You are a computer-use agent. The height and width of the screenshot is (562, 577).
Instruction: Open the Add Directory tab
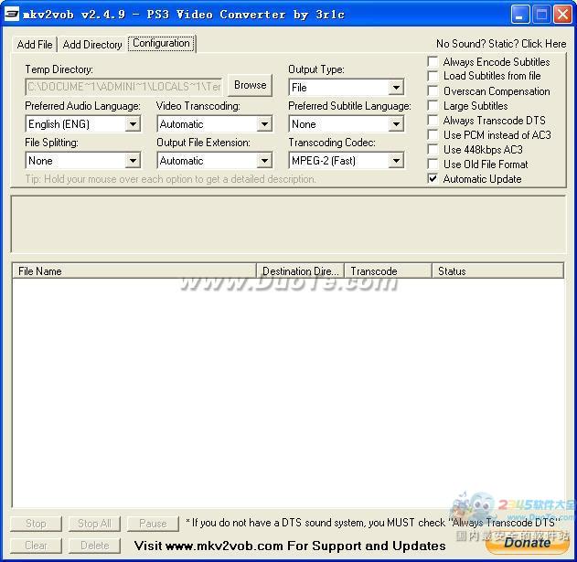(x=92, y=45)
